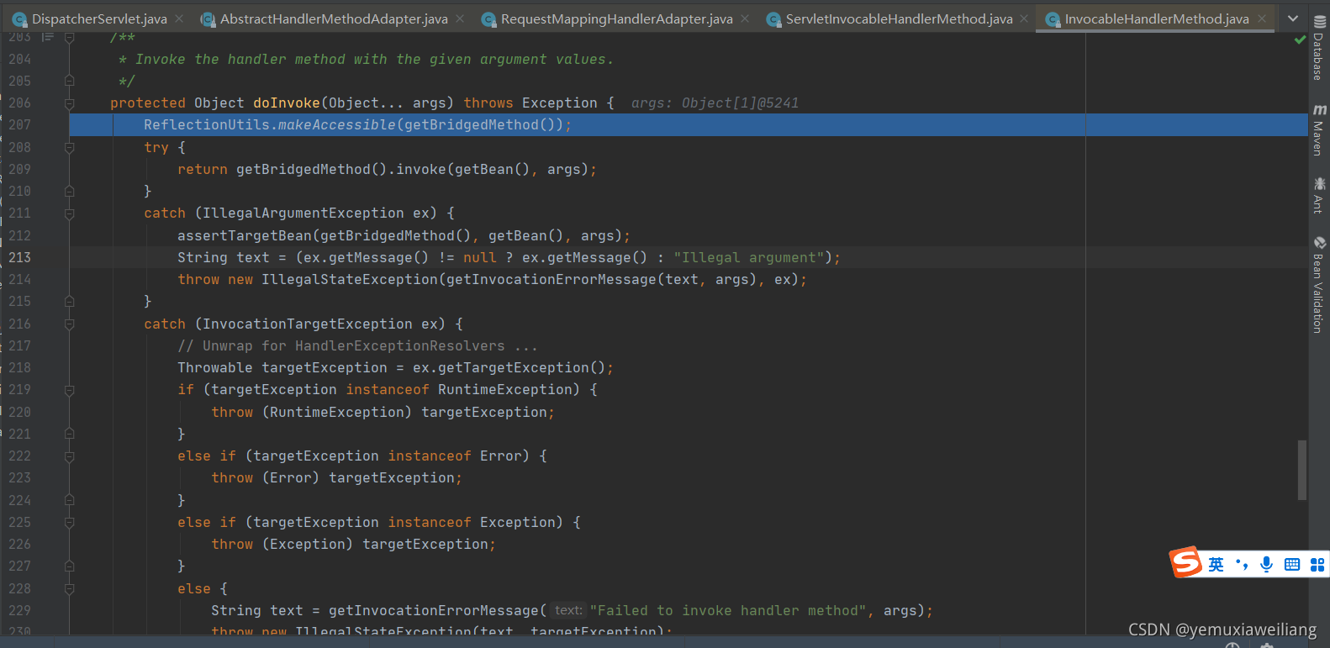Click line number 213 in the gutter

tap(19, 257)
